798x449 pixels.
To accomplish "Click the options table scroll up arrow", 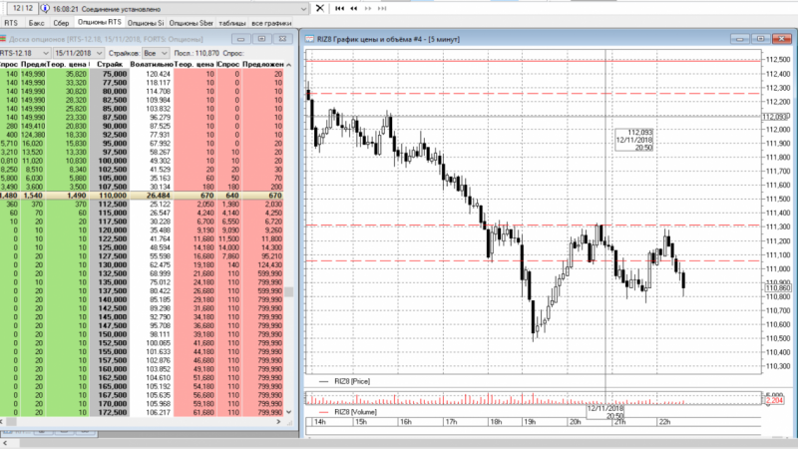I will (x=289, y=65).
